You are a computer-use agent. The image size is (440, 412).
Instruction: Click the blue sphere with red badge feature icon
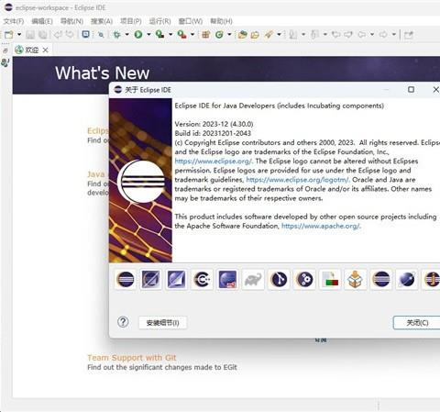pos(227,279)
